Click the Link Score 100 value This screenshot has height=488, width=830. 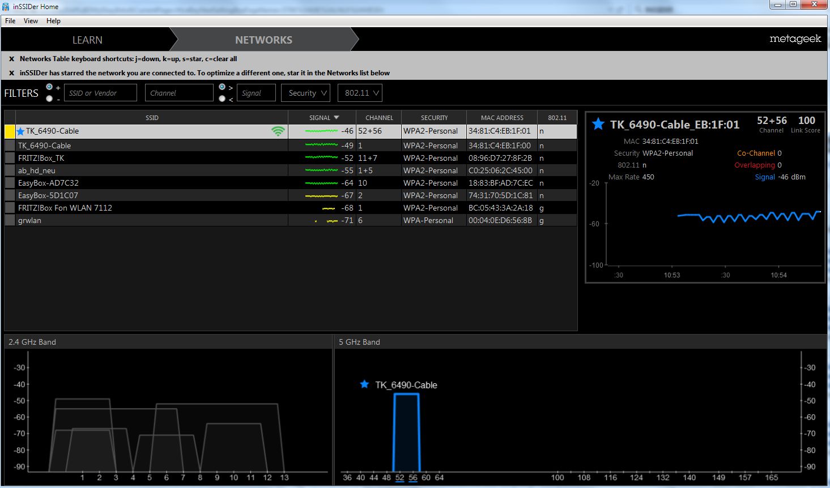pyautogui.click(x=807, y=121)
